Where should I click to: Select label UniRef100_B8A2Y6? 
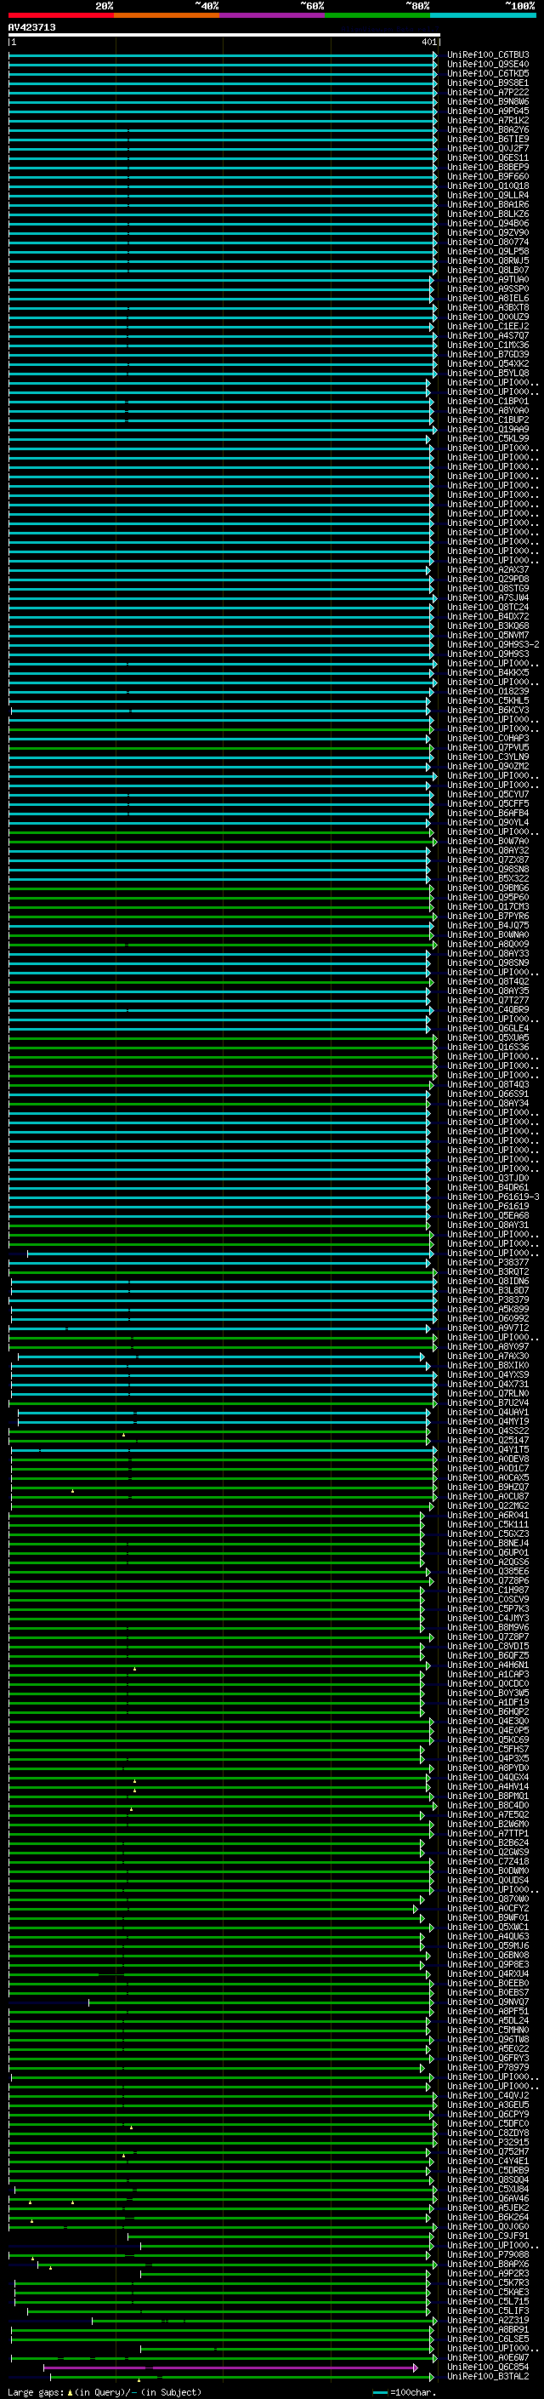click(487, 129)
